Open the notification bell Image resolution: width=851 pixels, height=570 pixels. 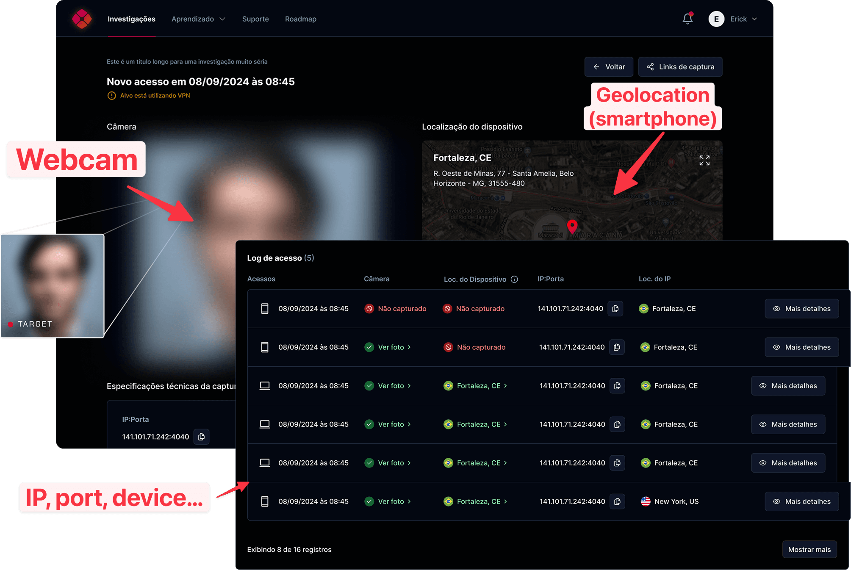[687, 19]
